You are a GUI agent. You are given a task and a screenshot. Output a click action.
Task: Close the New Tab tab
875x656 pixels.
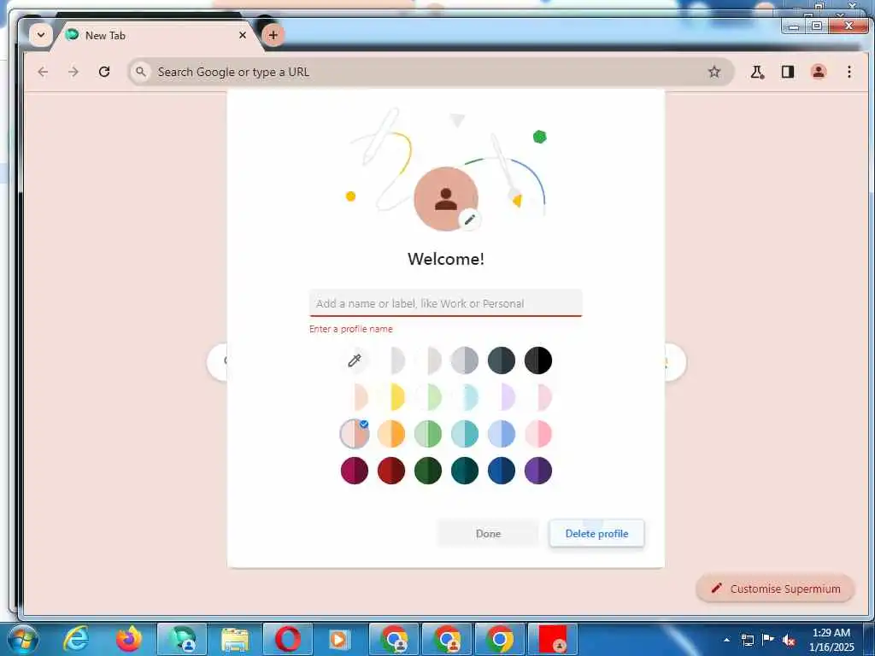(x=242, y=35)
